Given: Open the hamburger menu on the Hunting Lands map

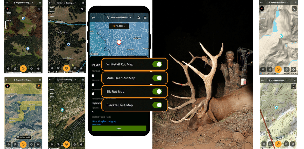Looking at the screenshot, I should pyautogui.click(x=40, y=80).
